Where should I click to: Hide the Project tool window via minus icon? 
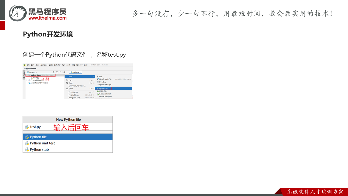[67, 72]
